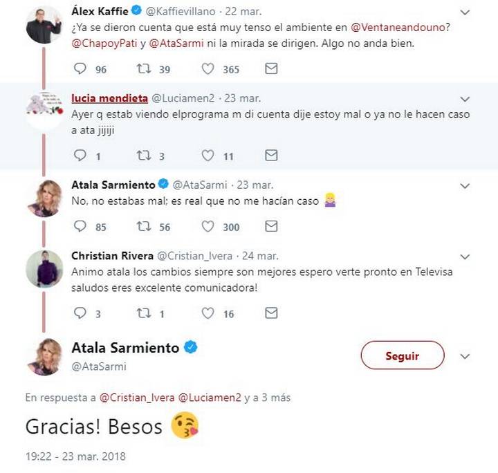Open the @ChapoyPati mention link
The width and height of the screenshot is (498, 473).
point(103,41)
